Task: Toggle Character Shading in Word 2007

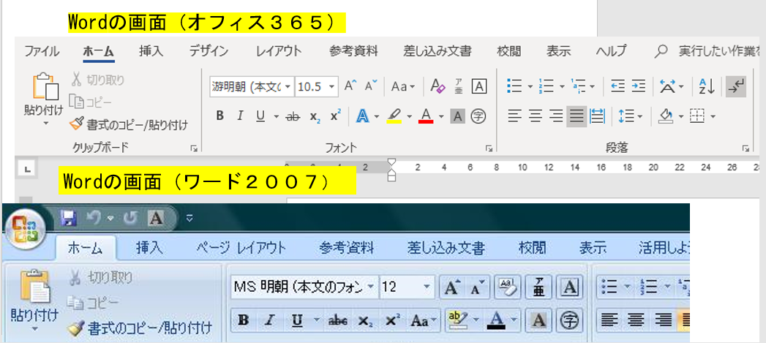Action: 539,320
